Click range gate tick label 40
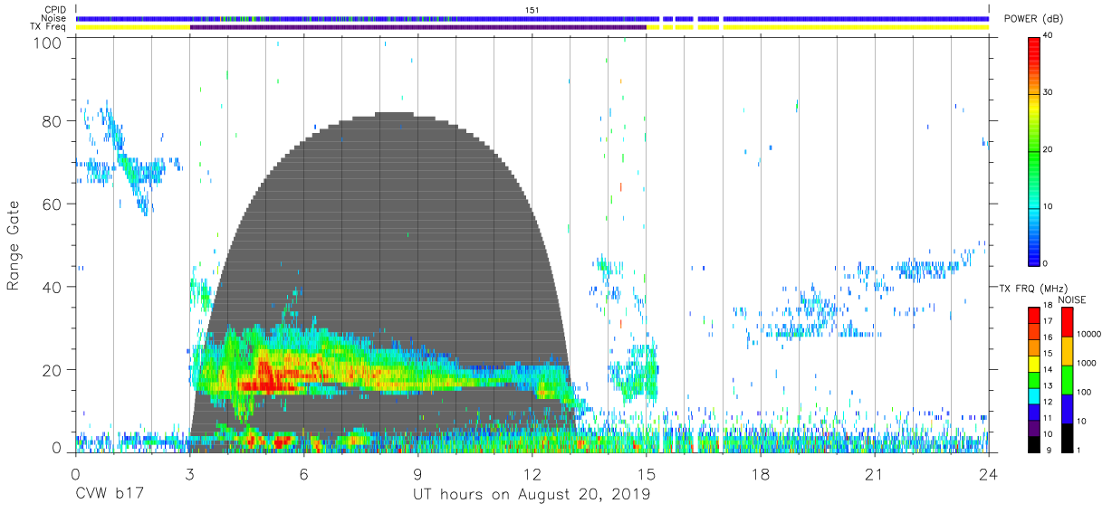The image size is (1112, 513). [x=53, y=287]
